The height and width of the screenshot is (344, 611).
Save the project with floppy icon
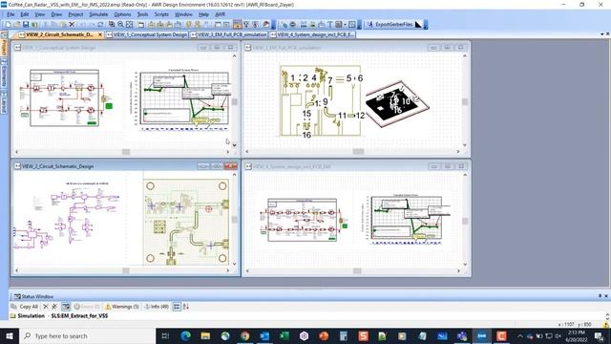26,24
